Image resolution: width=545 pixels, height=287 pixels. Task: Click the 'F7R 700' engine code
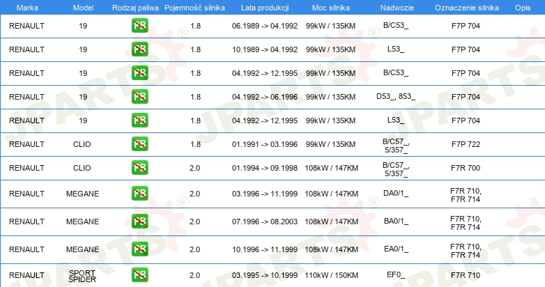466,168
